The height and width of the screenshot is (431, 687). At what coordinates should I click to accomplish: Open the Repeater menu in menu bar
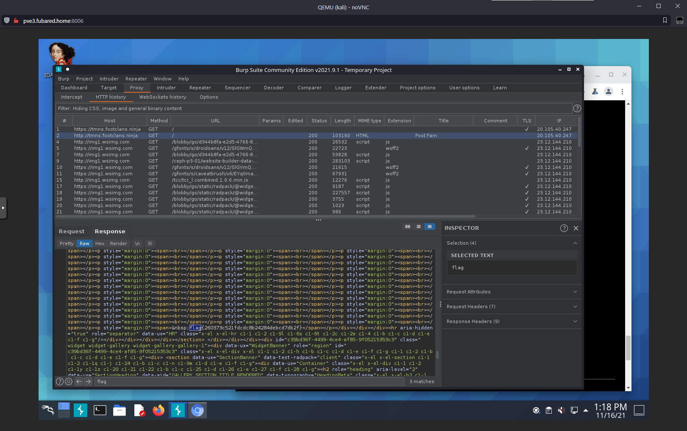click(x=136, y=79)
